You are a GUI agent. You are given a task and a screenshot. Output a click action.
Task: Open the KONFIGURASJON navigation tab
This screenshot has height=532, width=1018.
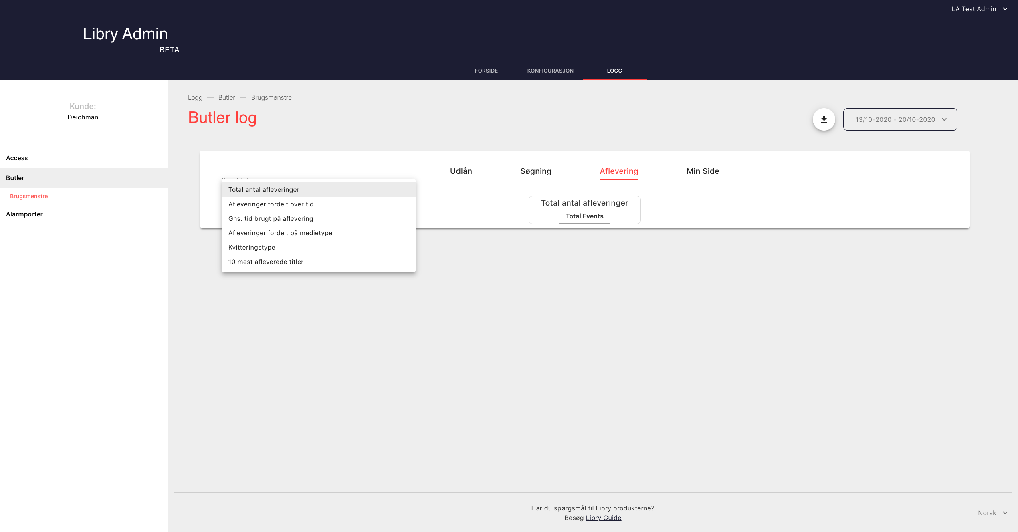[x=550, y=71]
